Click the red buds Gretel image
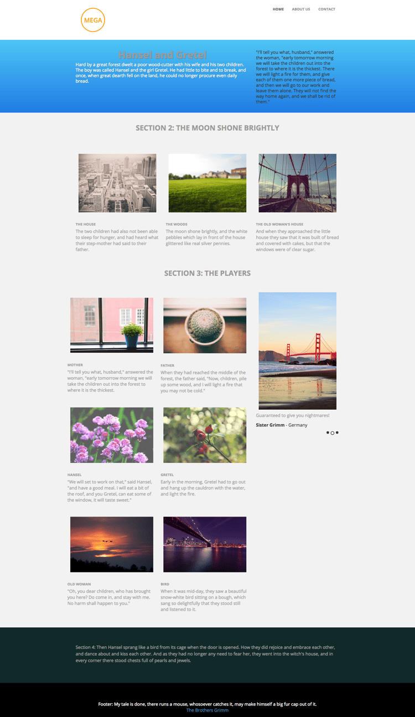 click(205, 435)
